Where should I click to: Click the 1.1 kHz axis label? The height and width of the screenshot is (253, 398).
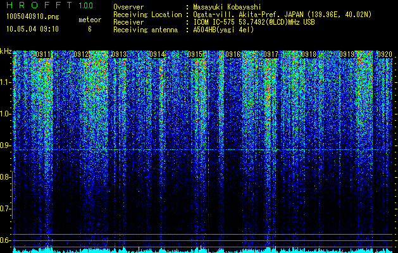tap(6, 82)
